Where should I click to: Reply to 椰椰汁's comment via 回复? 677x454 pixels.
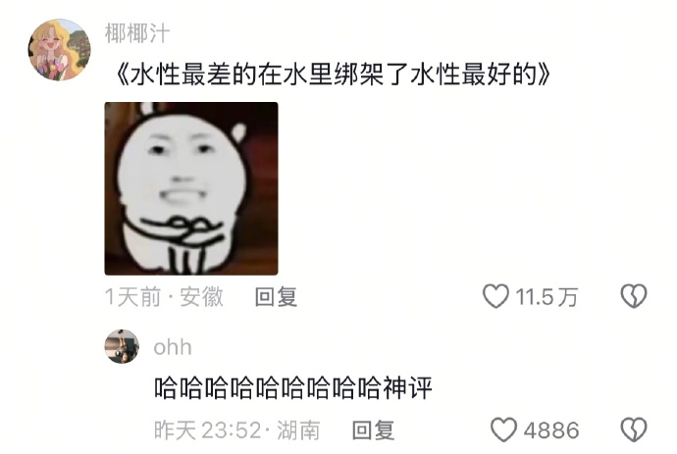coord(276,297)
